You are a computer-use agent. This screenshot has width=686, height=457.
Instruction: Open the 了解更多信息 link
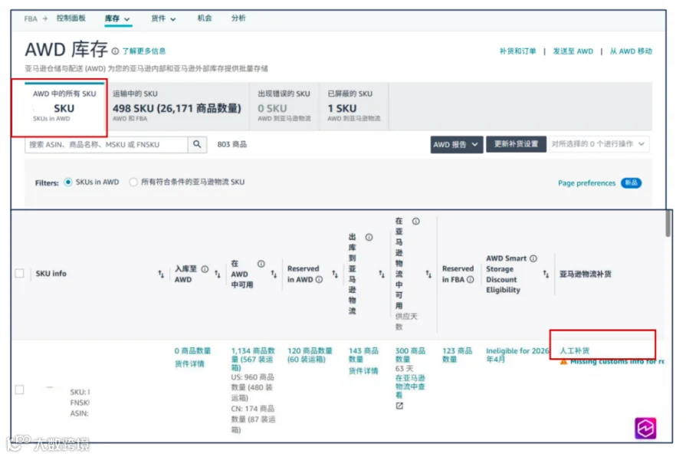pyautogui.click(x=144, y=51)
